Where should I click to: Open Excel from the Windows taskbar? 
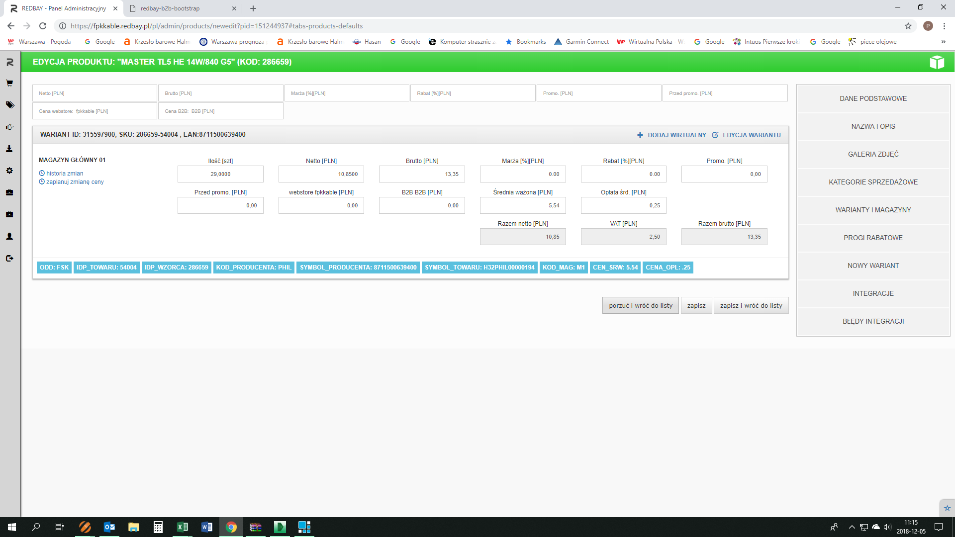point(183,527)
